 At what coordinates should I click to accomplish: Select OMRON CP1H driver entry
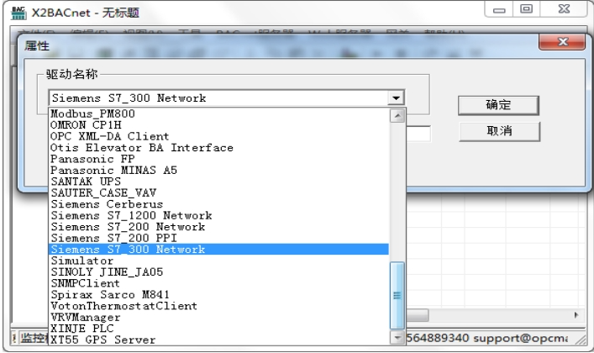click(x=219, y=125)
